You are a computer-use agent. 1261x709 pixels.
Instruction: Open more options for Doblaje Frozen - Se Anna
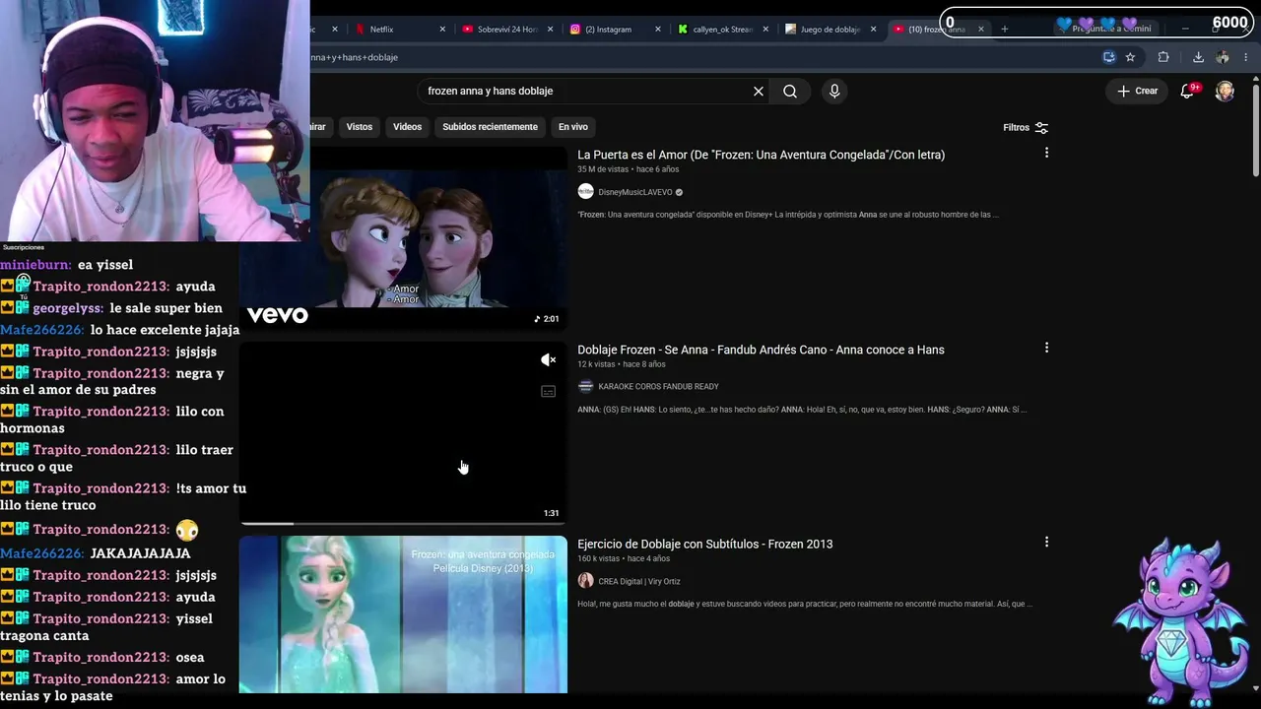coord(1046,348)
